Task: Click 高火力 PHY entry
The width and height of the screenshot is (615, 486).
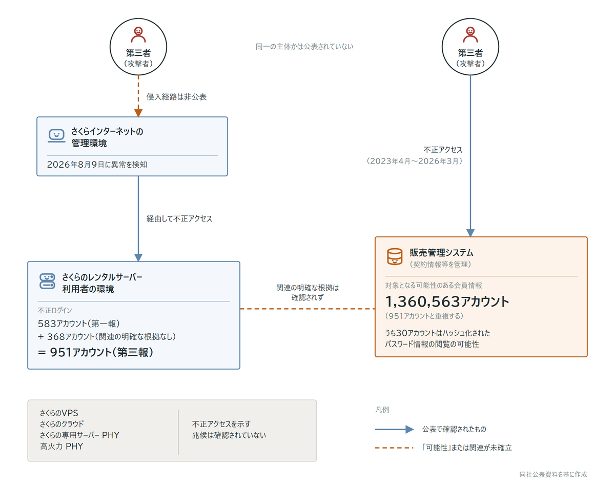Action: (61, 447)
